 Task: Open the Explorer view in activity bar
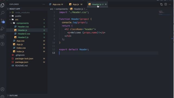click(x=2, y=5)
